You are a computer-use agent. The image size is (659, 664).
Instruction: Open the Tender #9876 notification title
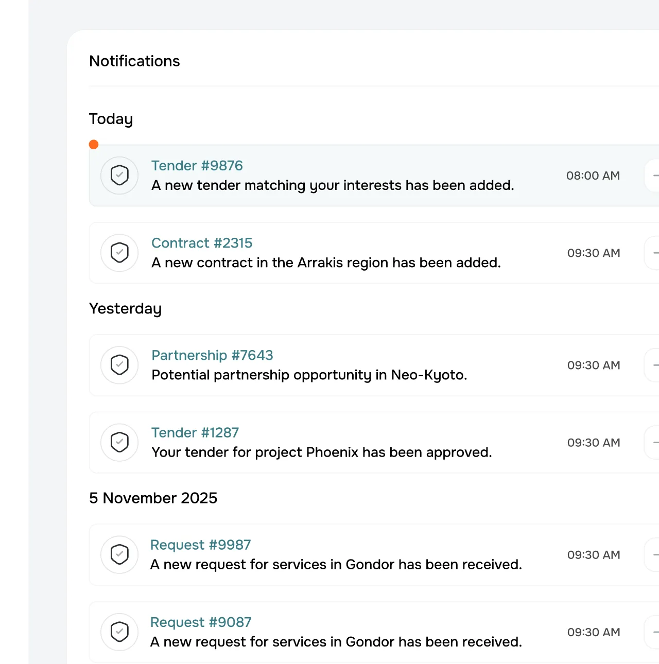(x=197, y=166)
